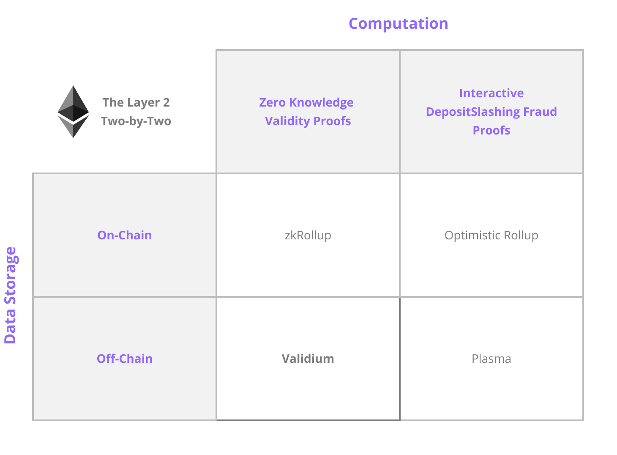Click 'Proofs' beneath DepositSlashing Fraud
The image size is (617, 455).
click(491, 130)
